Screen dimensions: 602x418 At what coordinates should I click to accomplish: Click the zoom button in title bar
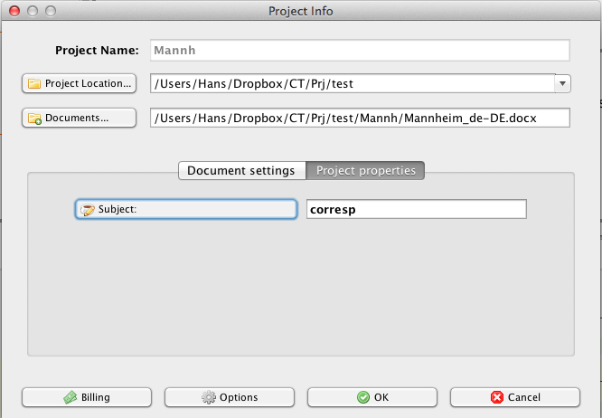tap(48, 11)
